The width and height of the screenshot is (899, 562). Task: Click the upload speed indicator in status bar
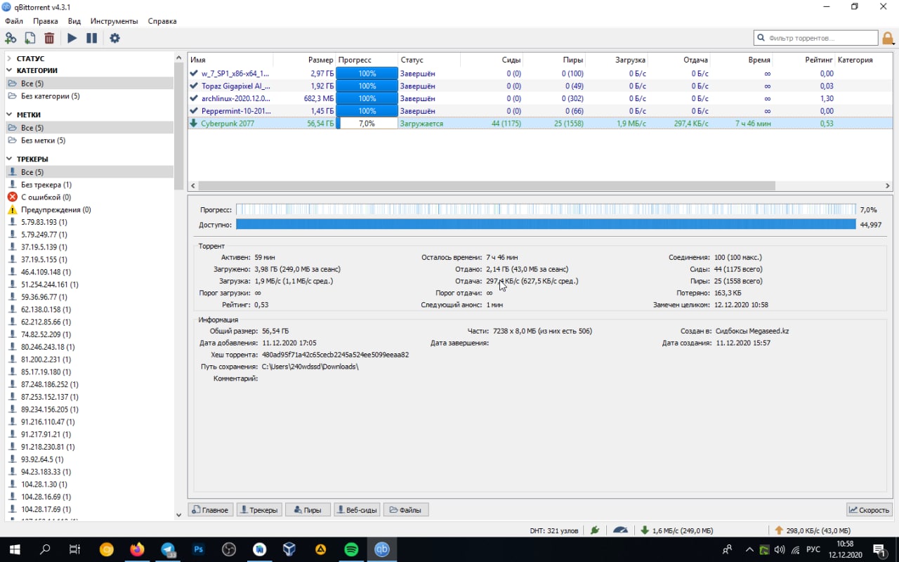(813, 530)
